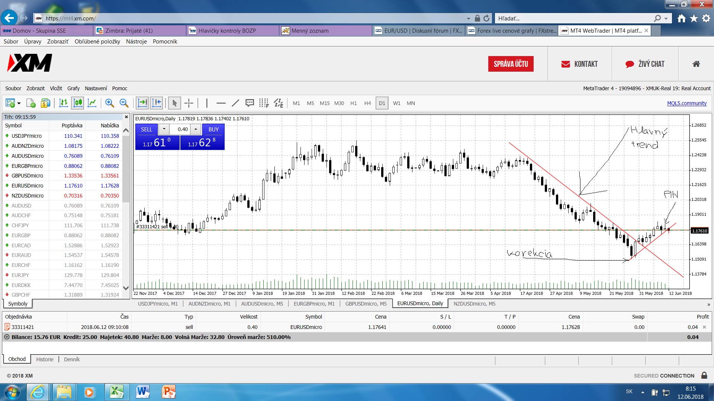
Task: Select the vertical line drawing tool
Action: [x=207, y=103]
